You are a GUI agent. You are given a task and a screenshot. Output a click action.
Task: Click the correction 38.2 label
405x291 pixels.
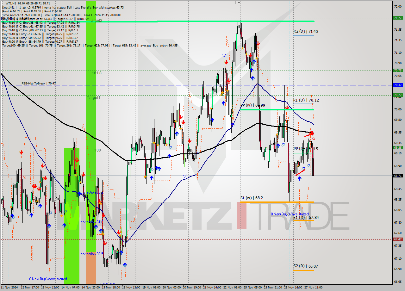(92, 192)
